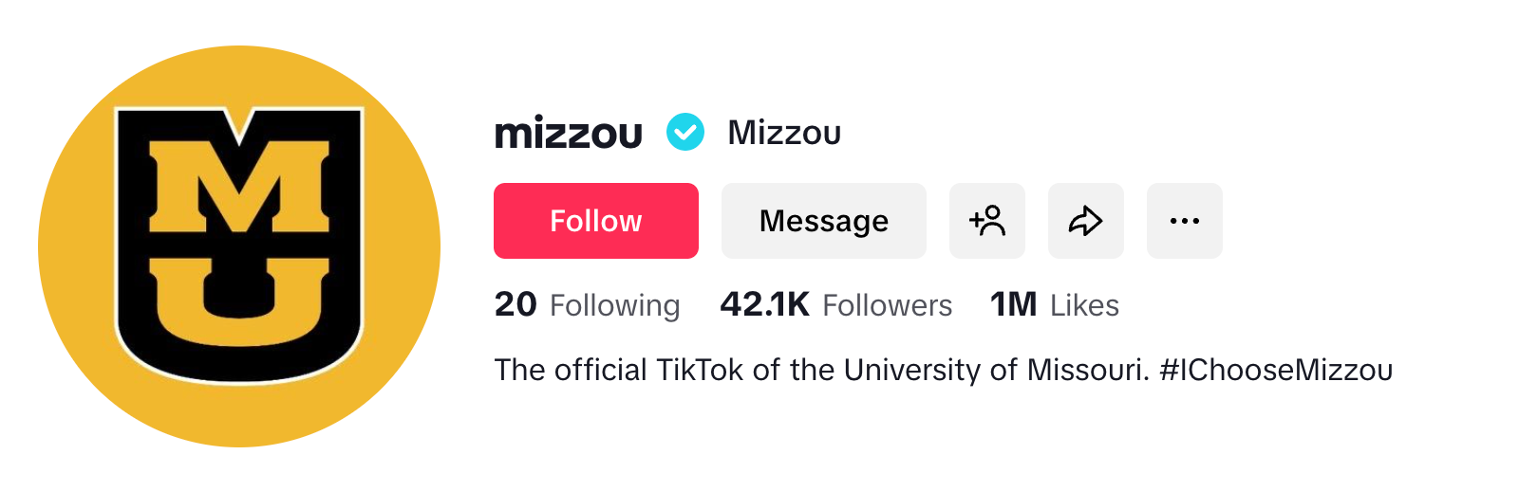Open the #IChooseMizzou hashtag

tap(1276, 370)
